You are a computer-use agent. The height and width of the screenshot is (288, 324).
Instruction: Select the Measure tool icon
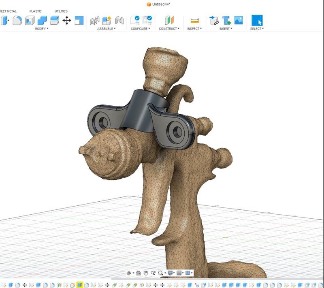coord(195,20)
